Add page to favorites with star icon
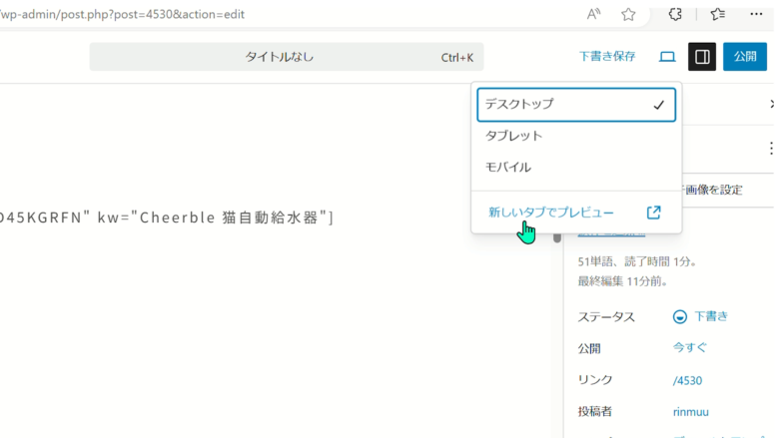Image resolution: width=779 pixels, height=438 pixels. click(628, 14)
